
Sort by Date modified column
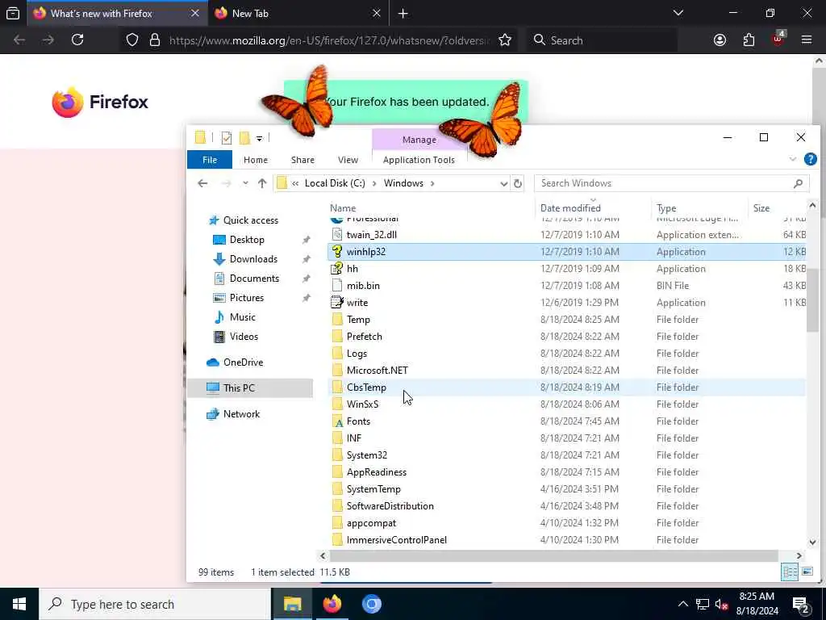pyautogui.click(x=593, y=208)
